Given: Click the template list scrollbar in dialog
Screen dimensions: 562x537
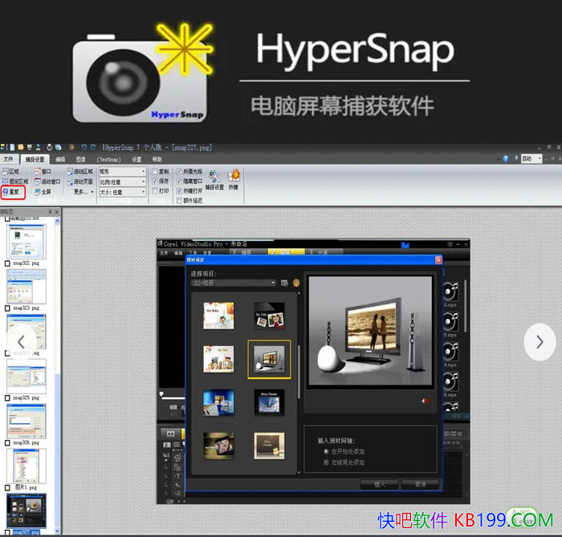Looking at the screenshot, I should [x=299, y=372].
